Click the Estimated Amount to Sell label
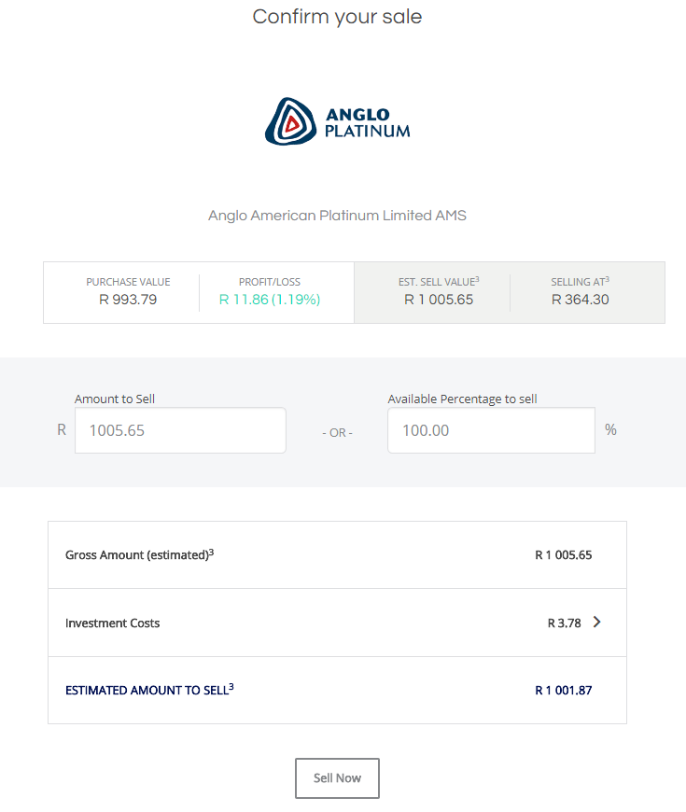The image size is (686, 812). pos(149,690)
